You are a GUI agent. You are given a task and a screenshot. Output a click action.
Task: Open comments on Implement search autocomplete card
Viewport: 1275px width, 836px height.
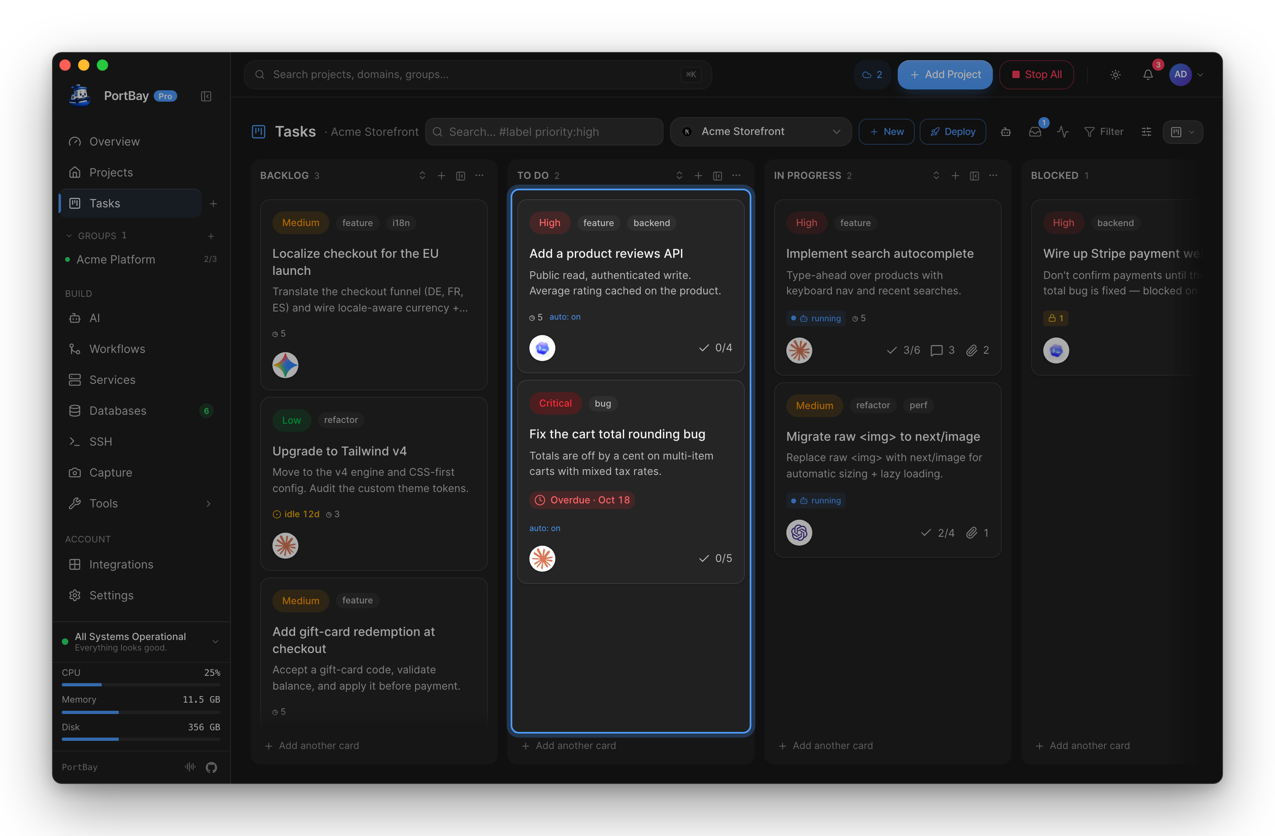[x=942, y=351]
